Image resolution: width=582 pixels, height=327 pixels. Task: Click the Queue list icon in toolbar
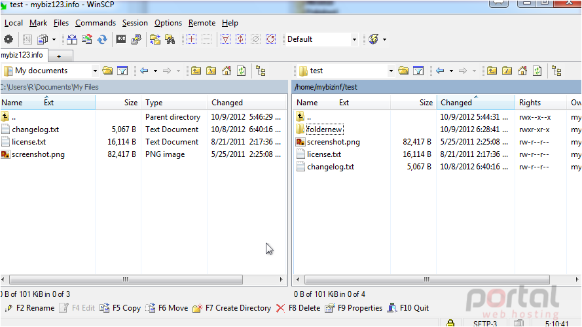click(27, 39)
